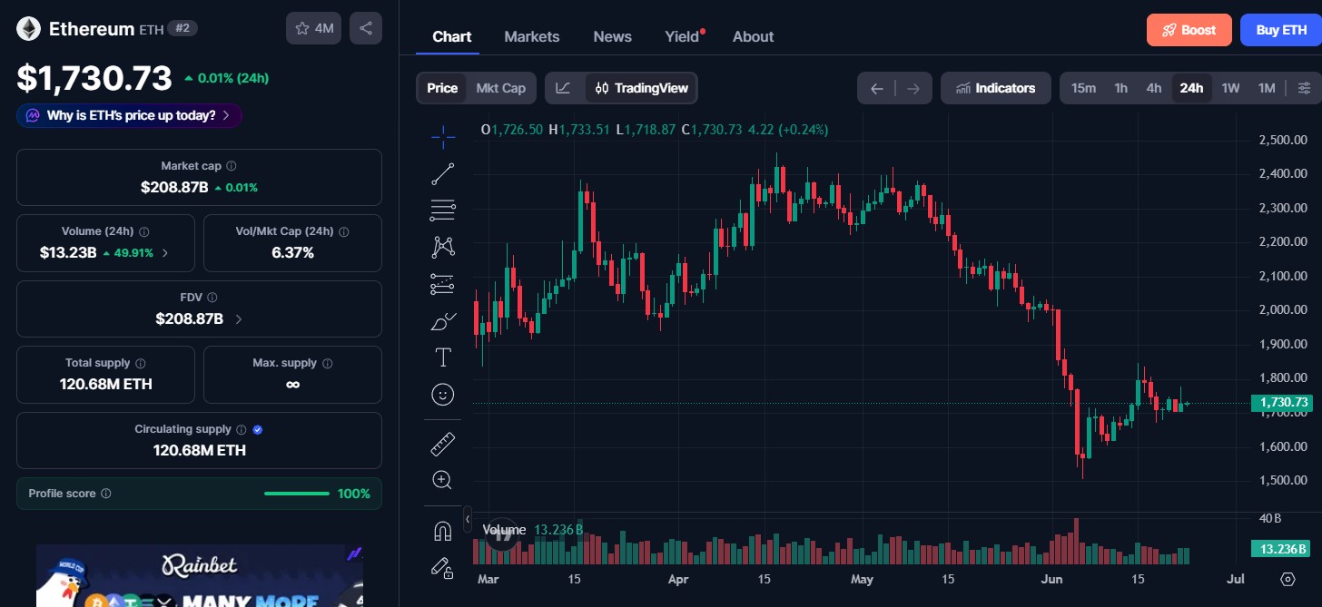This screenshot has width=1322, height=607.
Task: Select the ruler measure tool
Action: click(x=443, y=444)
